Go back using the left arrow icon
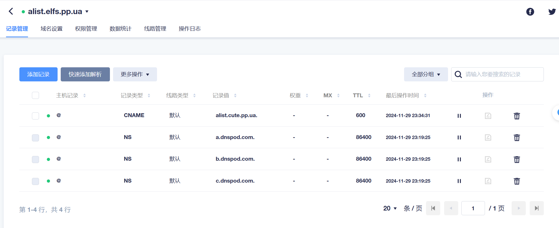 (x=11, y=11)
